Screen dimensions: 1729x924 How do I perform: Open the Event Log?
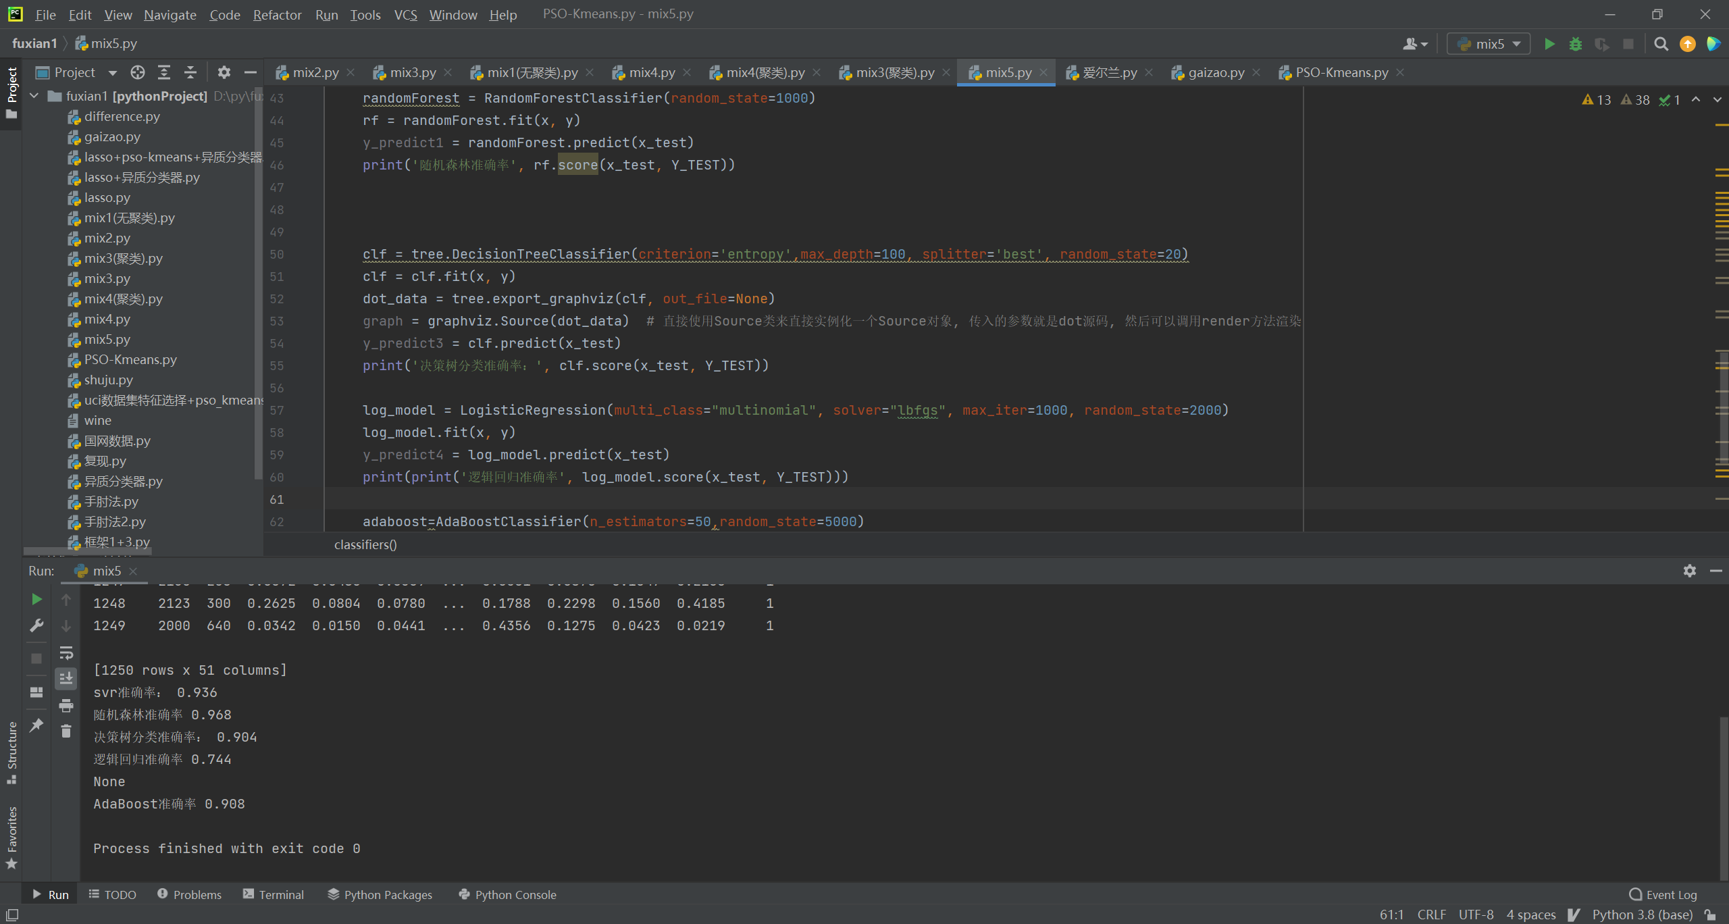[1663, 894]
